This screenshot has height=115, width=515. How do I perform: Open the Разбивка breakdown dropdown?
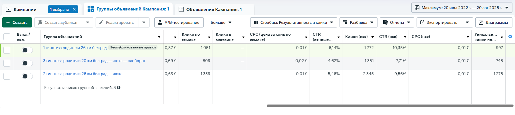click(x=358, y=22)
